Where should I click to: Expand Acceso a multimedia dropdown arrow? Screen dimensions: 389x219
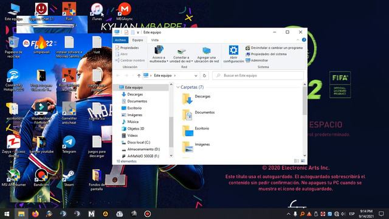click(168, 61)
